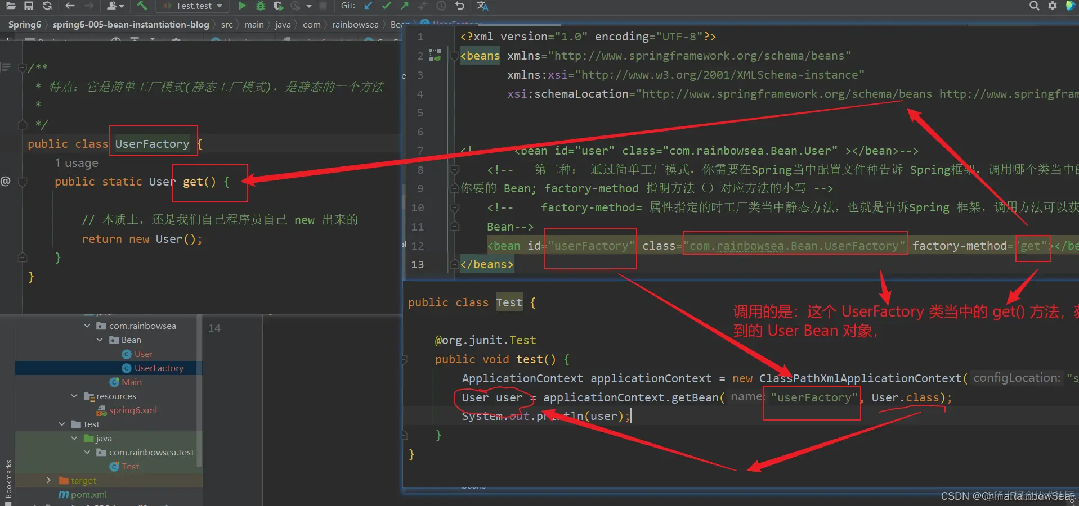Open Search Everywhere magnifier icon
Screen dimensions: 1079x506
[1034, 6]
